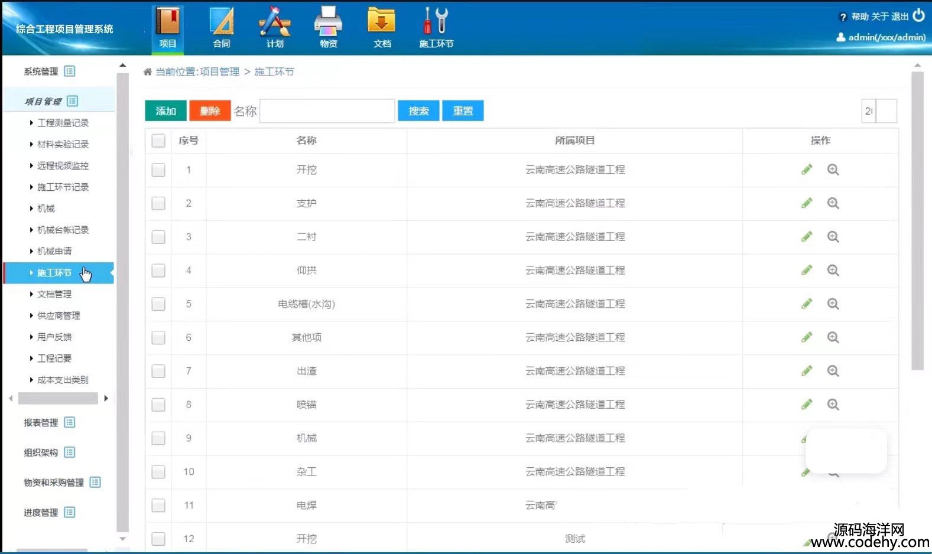Click the blue 搜索 button
Viewport: 932px width, 554px height.
[418, 111]
